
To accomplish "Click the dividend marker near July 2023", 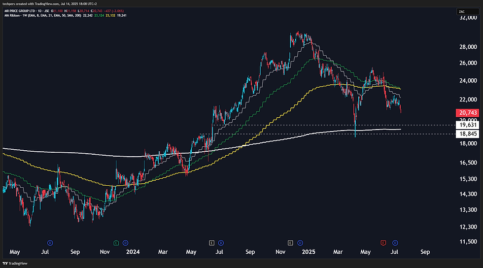I will pos(50,243).
